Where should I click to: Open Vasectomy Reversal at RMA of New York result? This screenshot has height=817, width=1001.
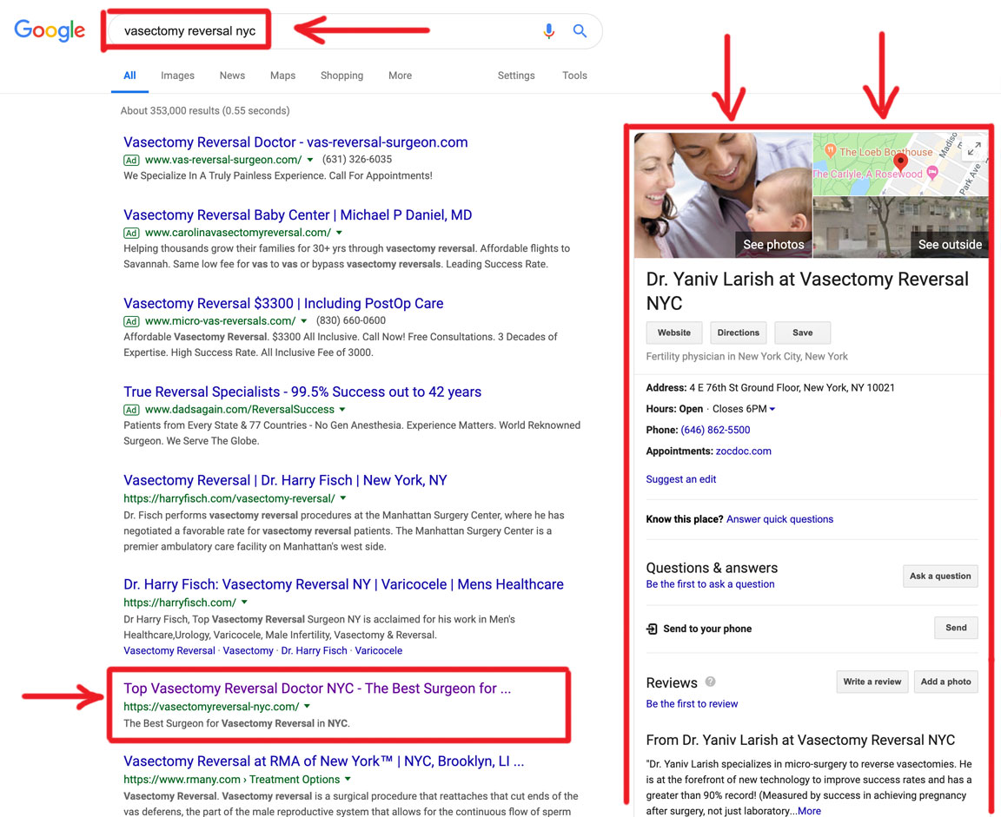point(323,761)
